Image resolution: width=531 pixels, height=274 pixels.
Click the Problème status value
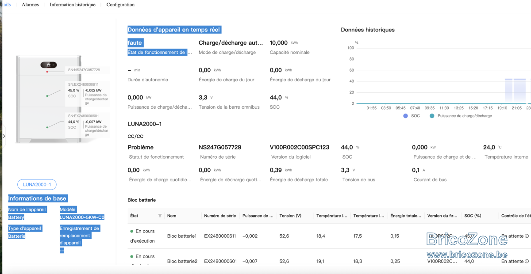point(141,147)
